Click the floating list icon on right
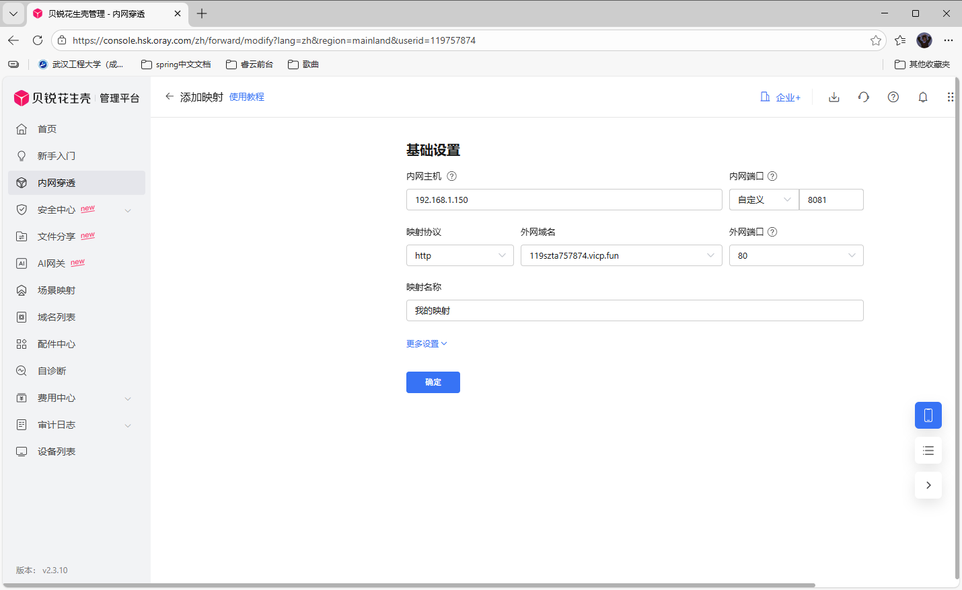 (928, 450)
